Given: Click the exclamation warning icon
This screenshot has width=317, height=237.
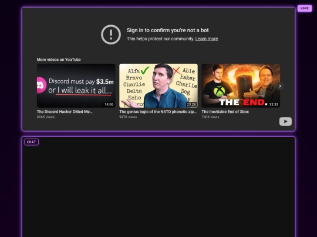Looking at the screenshot, I should tap(111, 35).
